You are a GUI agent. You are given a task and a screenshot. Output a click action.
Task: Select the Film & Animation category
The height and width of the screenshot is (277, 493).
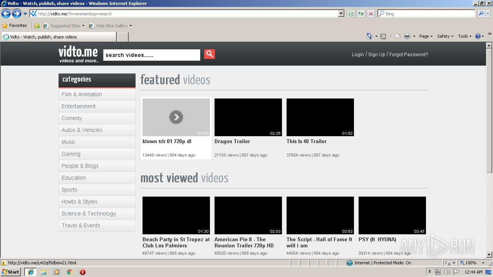(x=97, y=94)
